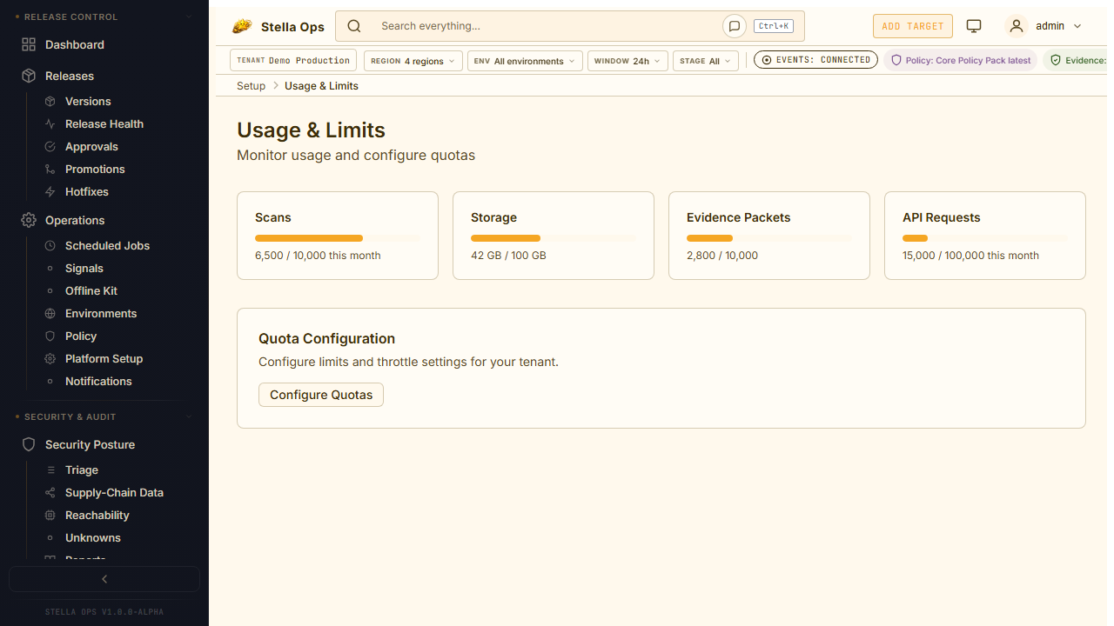Click the Scans usage progress bar

(337, 238)
